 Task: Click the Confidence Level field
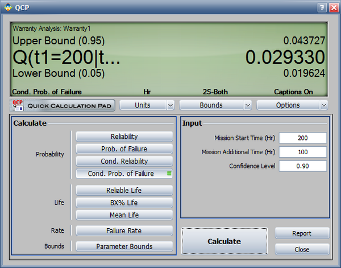coord(303,166)
